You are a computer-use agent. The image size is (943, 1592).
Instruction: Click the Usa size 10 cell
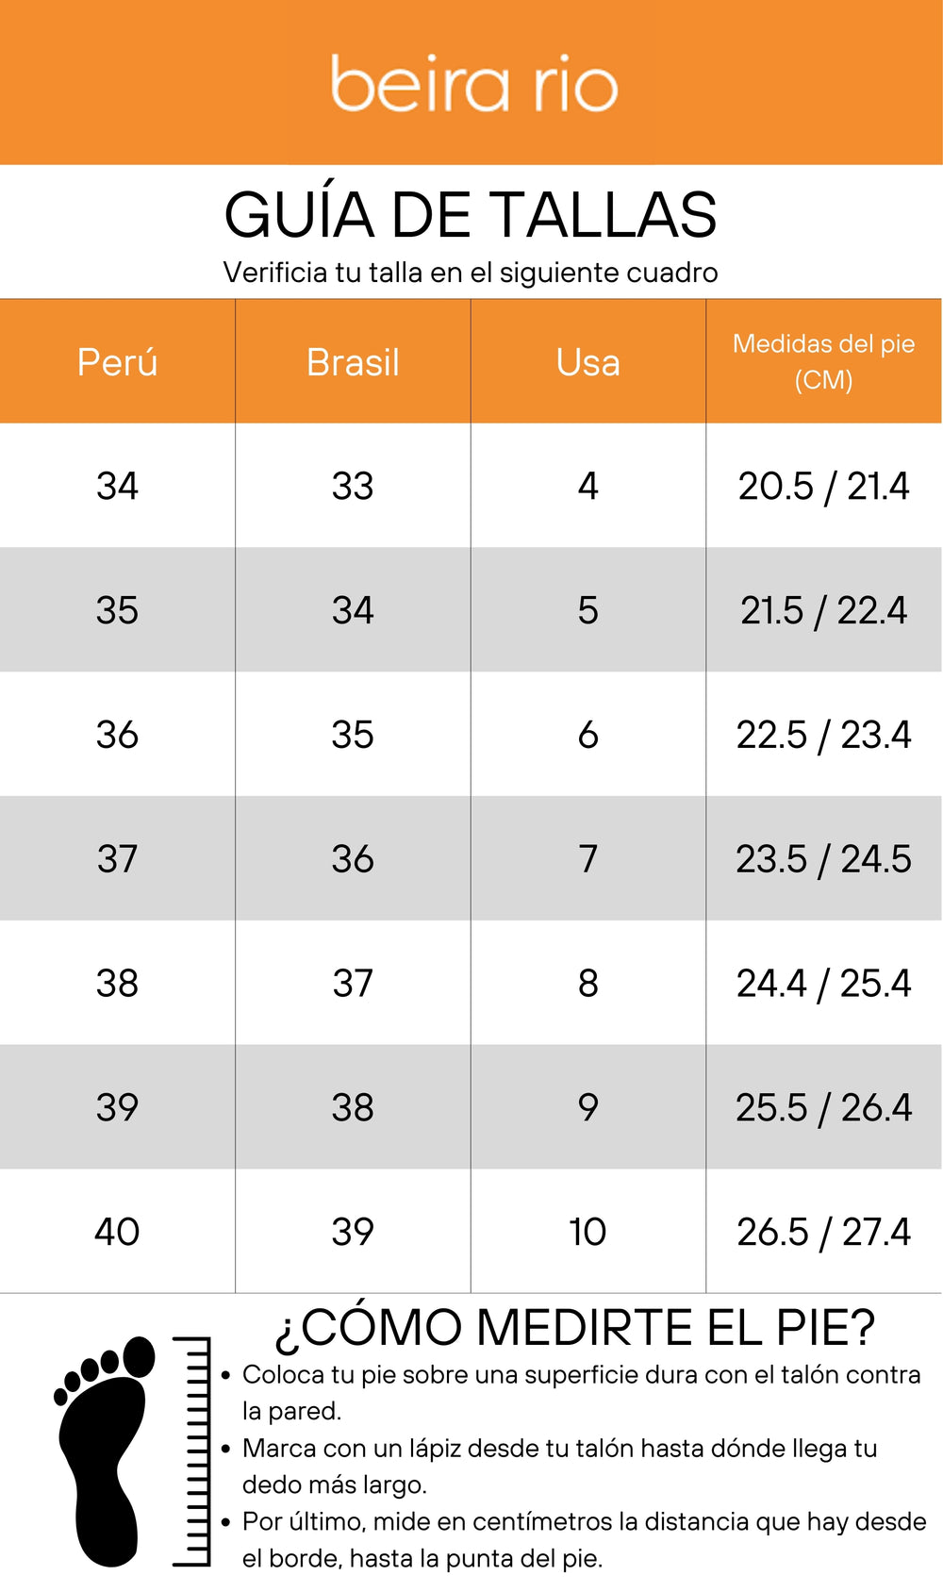[x=587, y=1232]
